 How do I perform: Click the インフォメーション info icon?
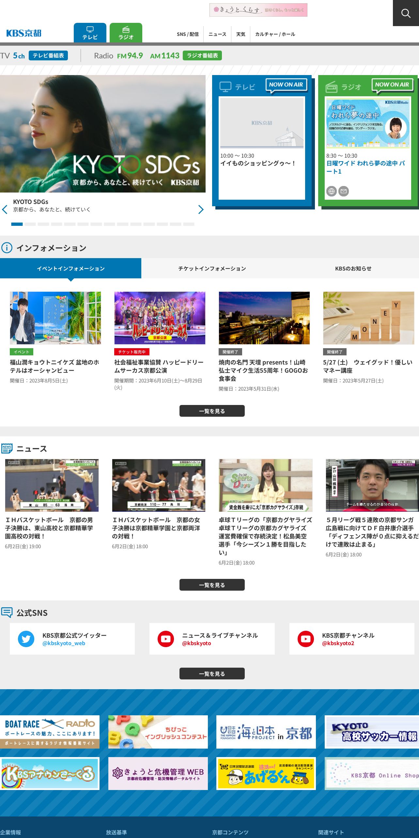coord(7,248)
